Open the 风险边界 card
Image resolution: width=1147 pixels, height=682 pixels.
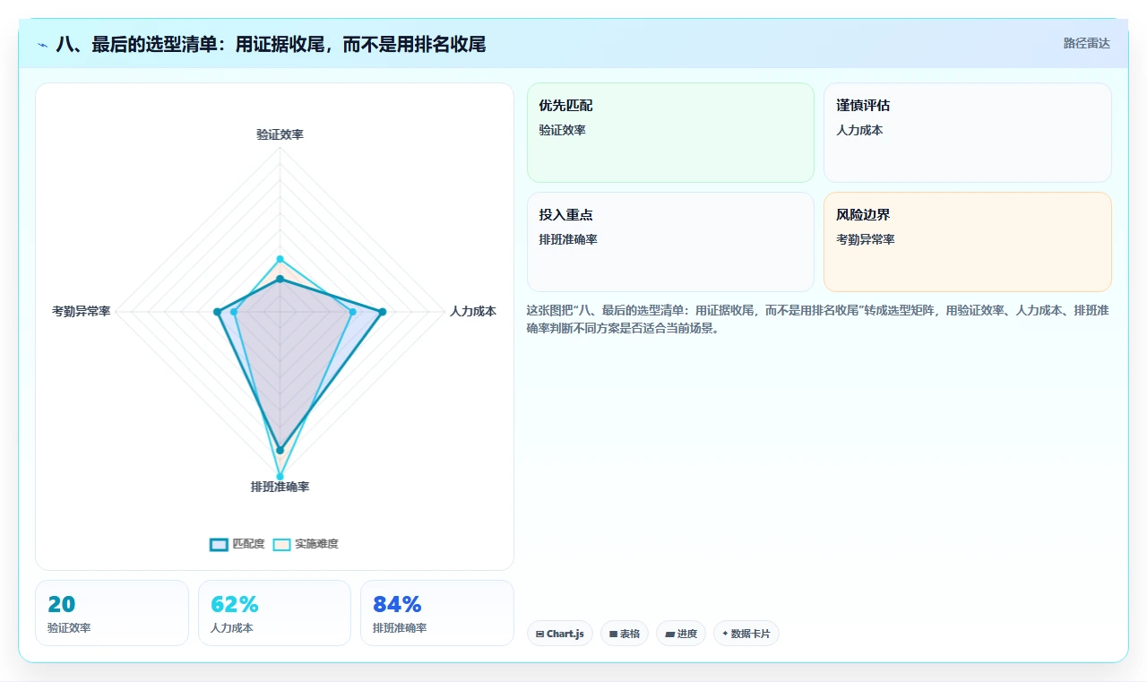pyautogui.click(x=968, y=242)
